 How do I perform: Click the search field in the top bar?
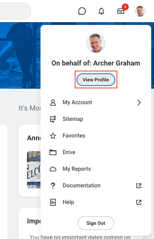click(x=15, y=11)
